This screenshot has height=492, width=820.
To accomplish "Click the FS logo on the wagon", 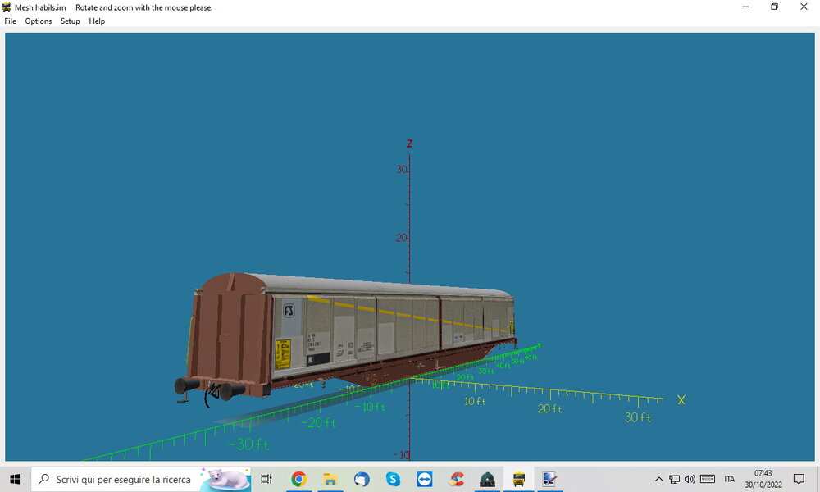I will coord(289,311).
